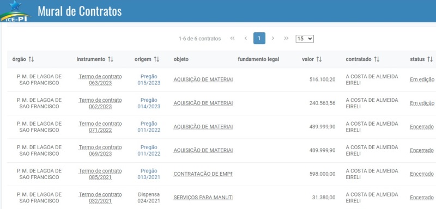
Task: Sort table by órgão column arrows
Action: pos(31,59)
